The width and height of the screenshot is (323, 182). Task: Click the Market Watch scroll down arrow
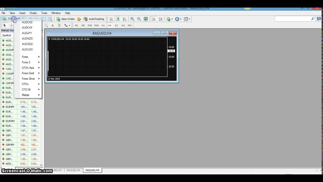[41, 165]
